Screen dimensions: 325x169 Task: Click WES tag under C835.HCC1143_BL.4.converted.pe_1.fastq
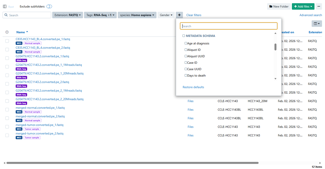coord(19,43)
